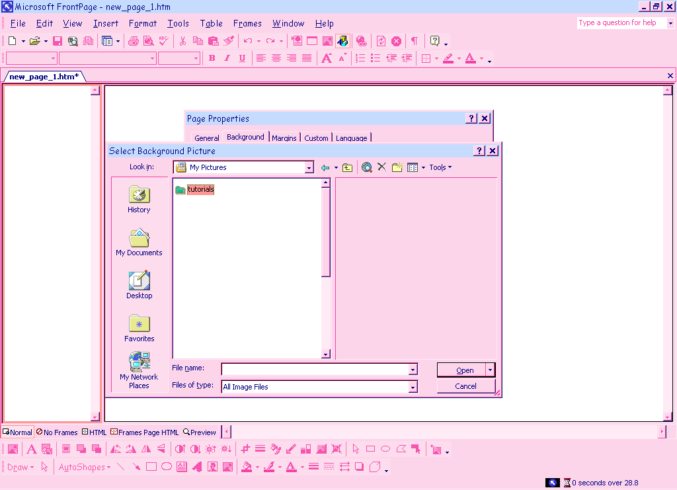Open the Tools dropdown in dialog
This screenshot has height=490, width=677.
click(440, 167)
